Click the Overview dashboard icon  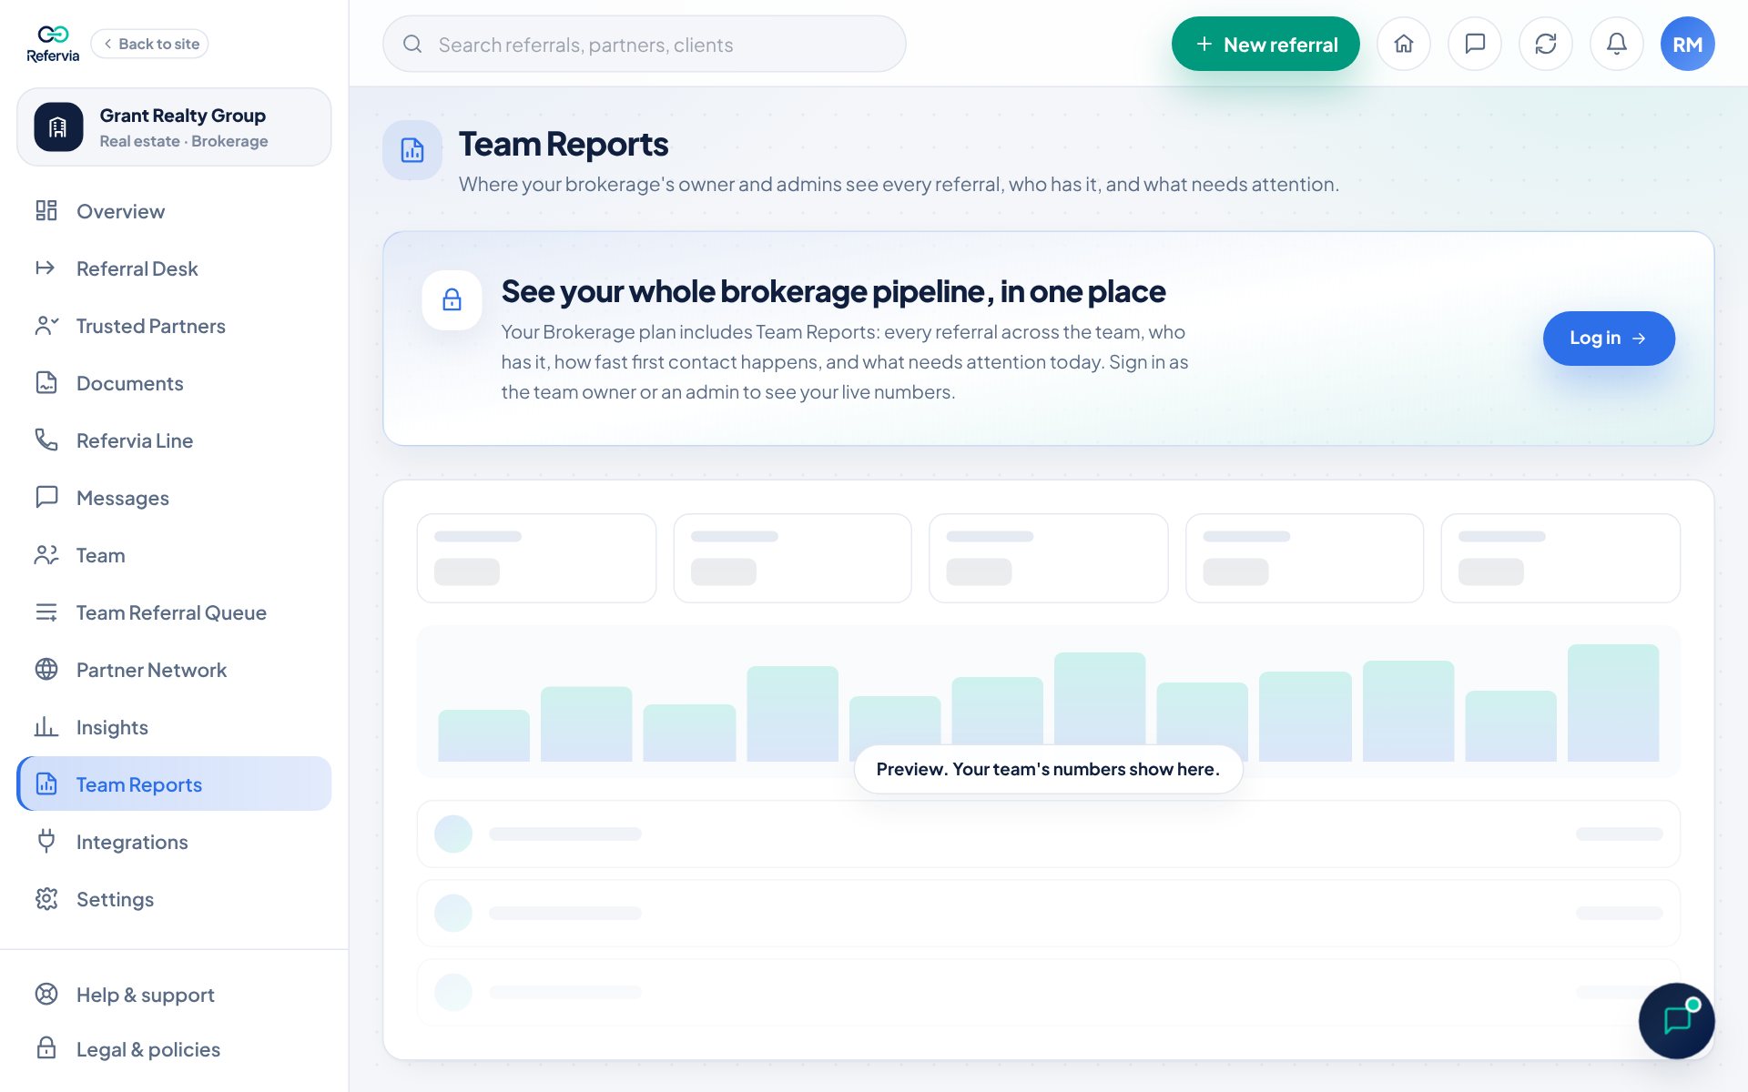point(46,211)
